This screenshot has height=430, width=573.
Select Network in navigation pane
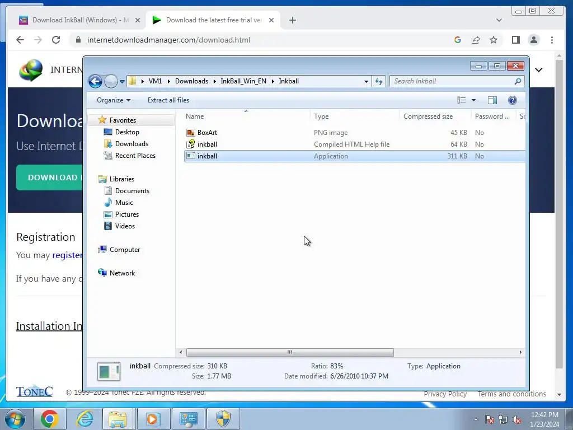tap(122, 273)
